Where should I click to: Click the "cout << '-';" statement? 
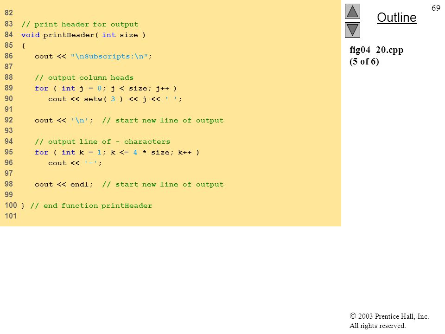pyautogui.click(x=75, y=163)
